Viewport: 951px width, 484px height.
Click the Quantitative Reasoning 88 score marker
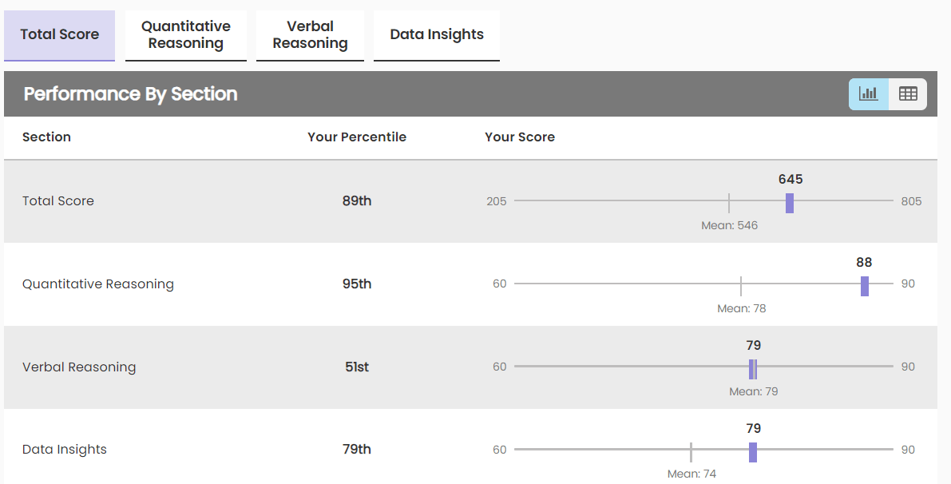click(x=864, y=286)
